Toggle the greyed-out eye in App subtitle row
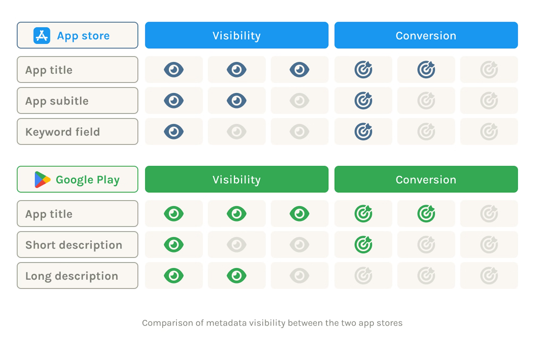This screenshot has height=340, width=544. coord(299,101)
